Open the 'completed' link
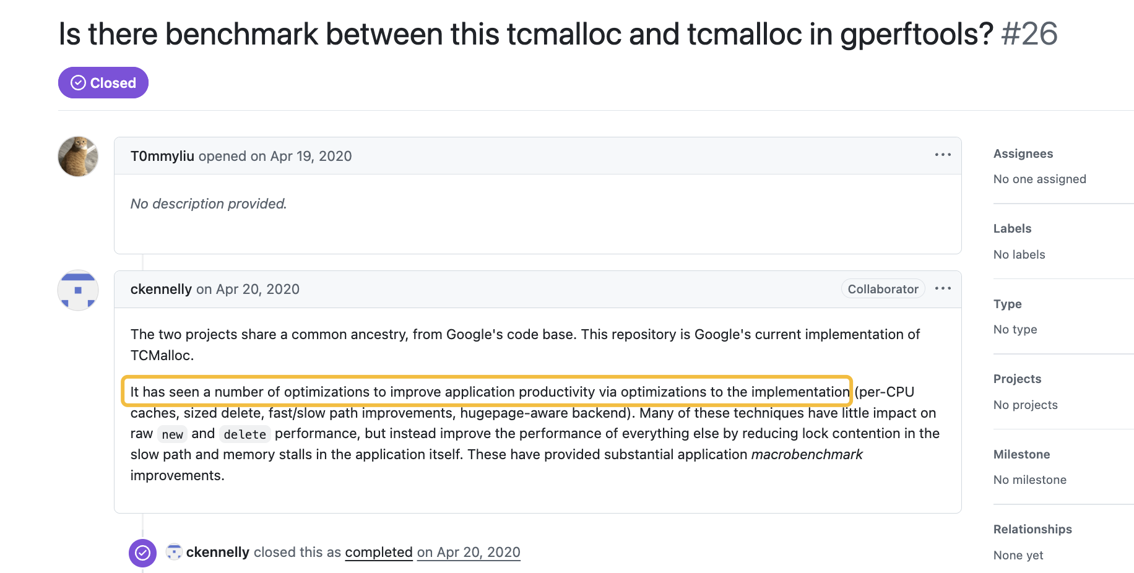The image size is (1134, 573). point(379,552)
